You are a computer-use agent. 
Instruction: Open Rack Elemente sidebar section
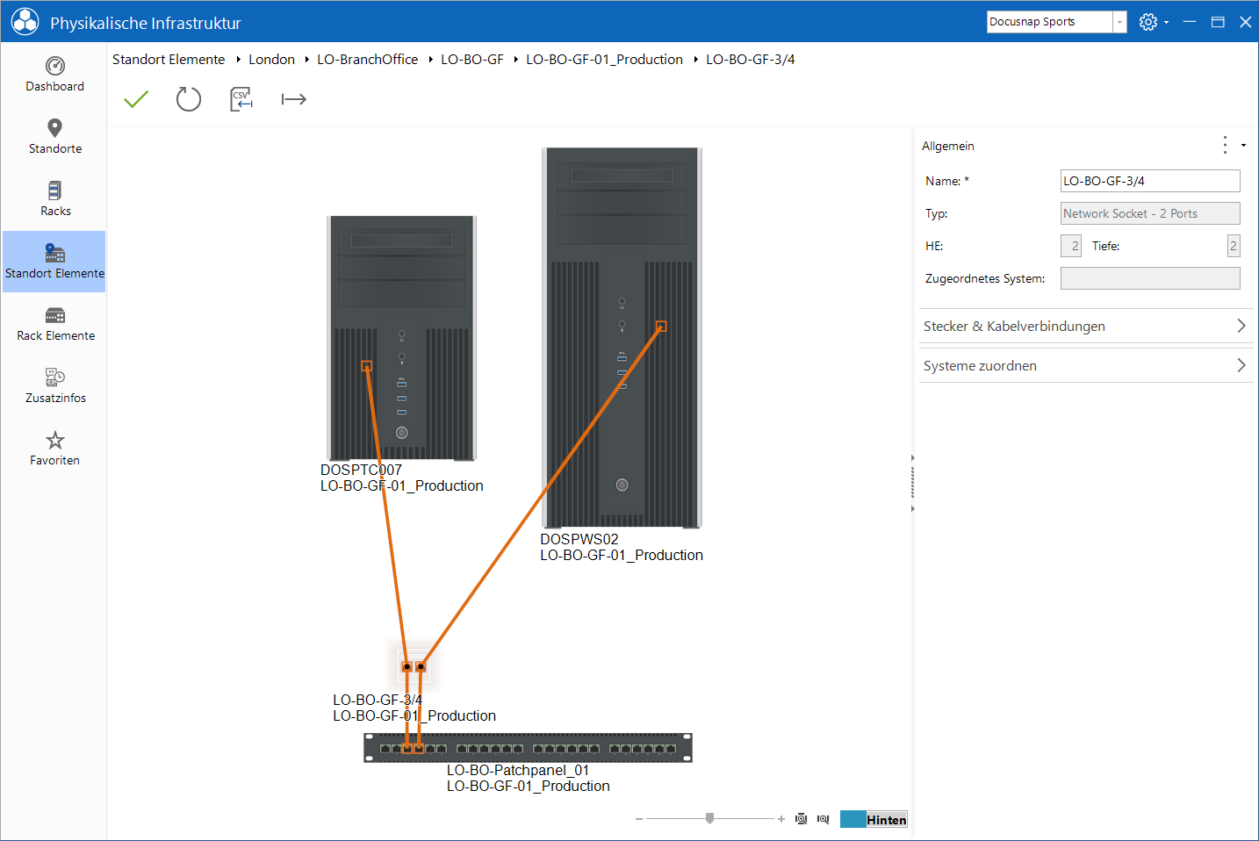[54, 324]
